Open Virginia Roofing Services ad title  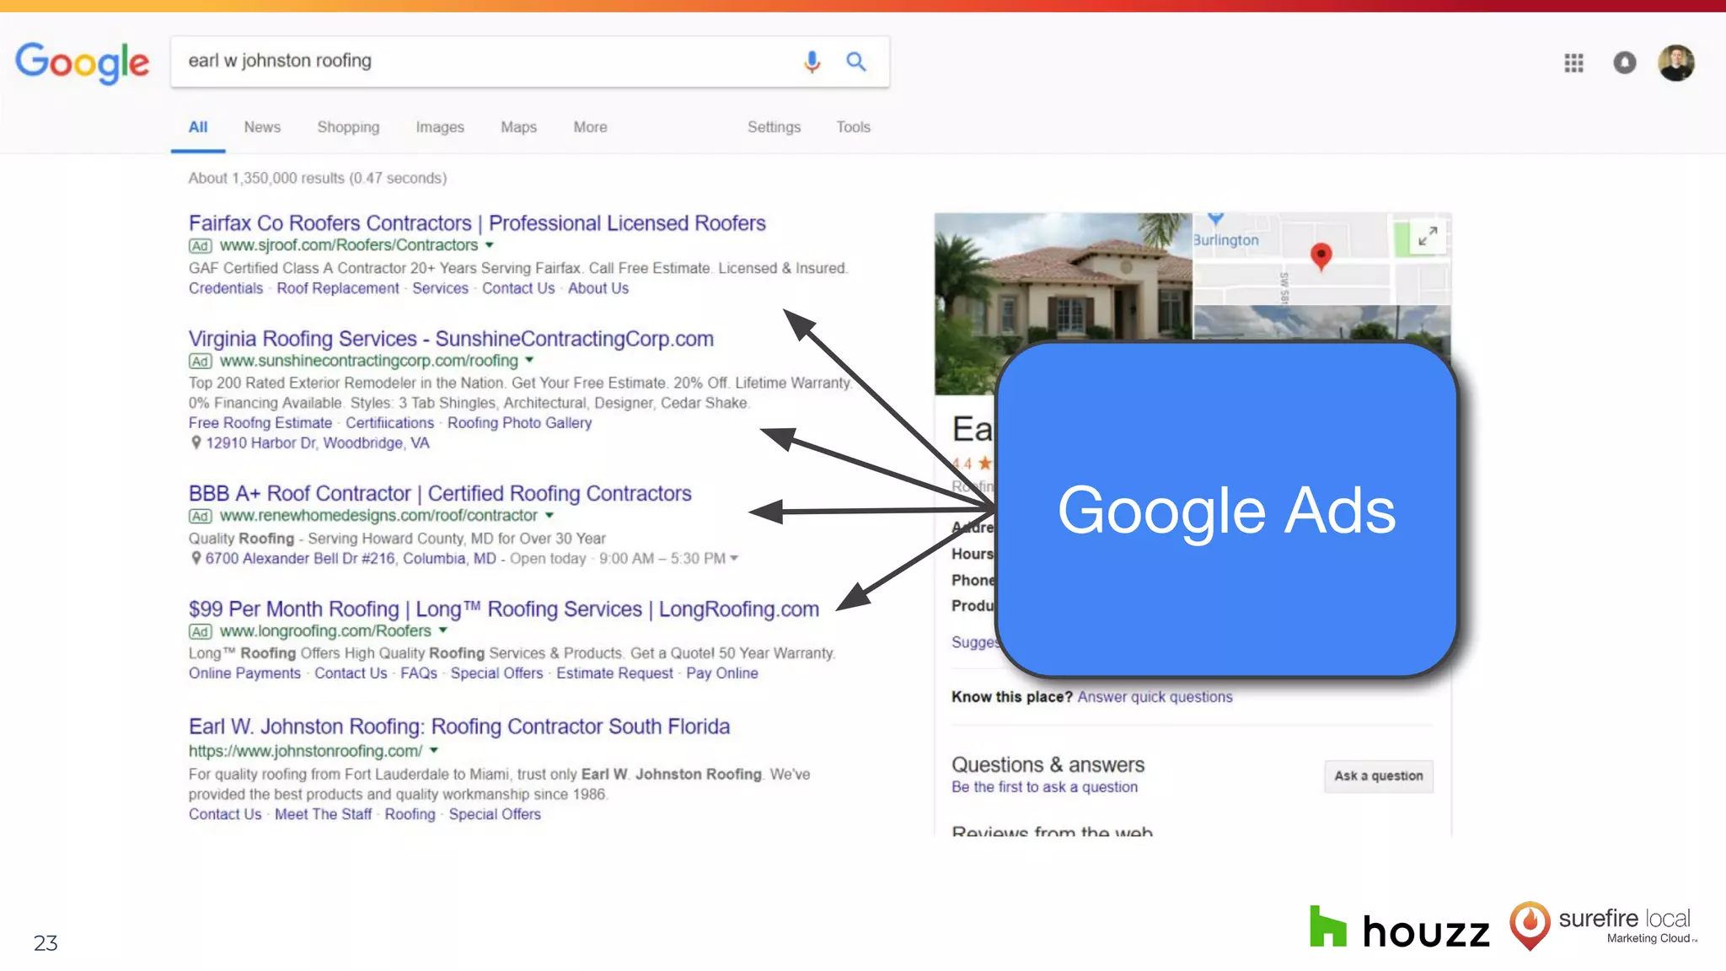451,338
